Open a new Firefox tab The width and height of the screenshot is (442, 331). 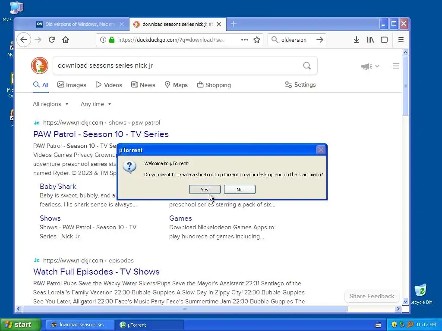[234, 24]
